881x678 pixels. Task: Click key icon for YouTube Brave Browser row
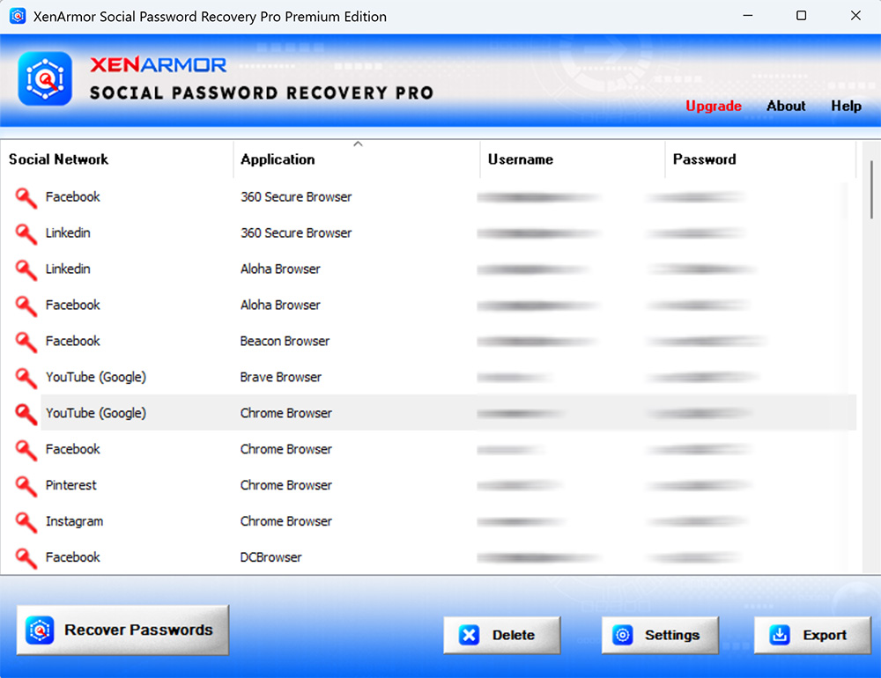click(x=26, y=378)
